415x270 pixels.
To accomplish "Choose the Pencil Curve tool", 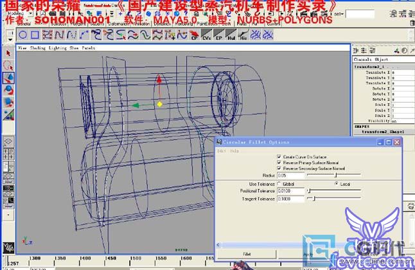I will [x=71, y=35].
